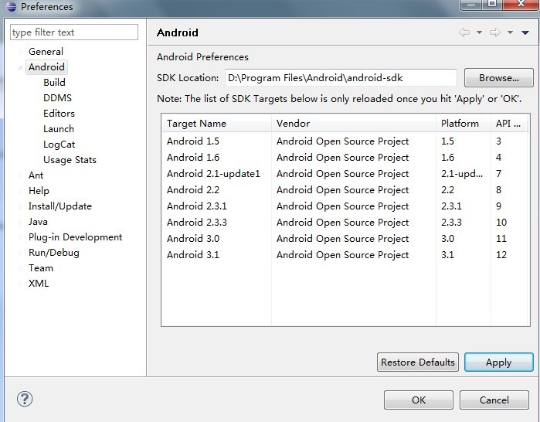Click the forward navigation arrow icon
This screenshot has height=422, width=540.
495,32
